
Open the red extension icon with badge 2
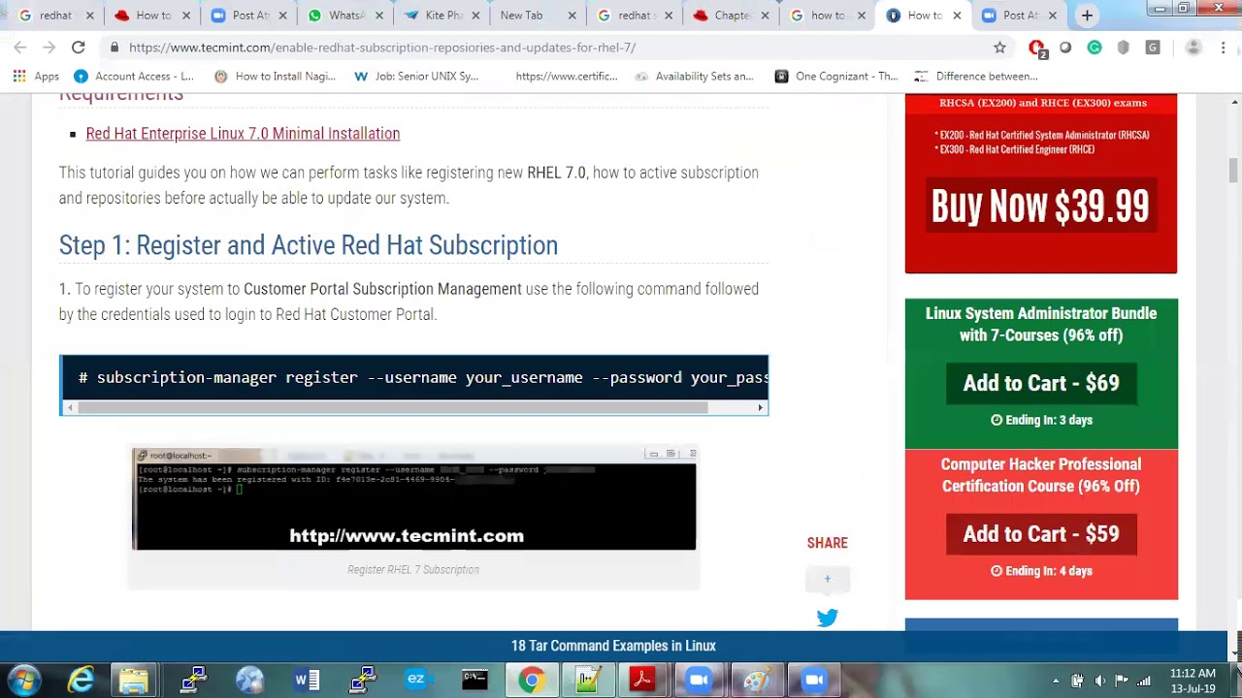coord(1036,48)
